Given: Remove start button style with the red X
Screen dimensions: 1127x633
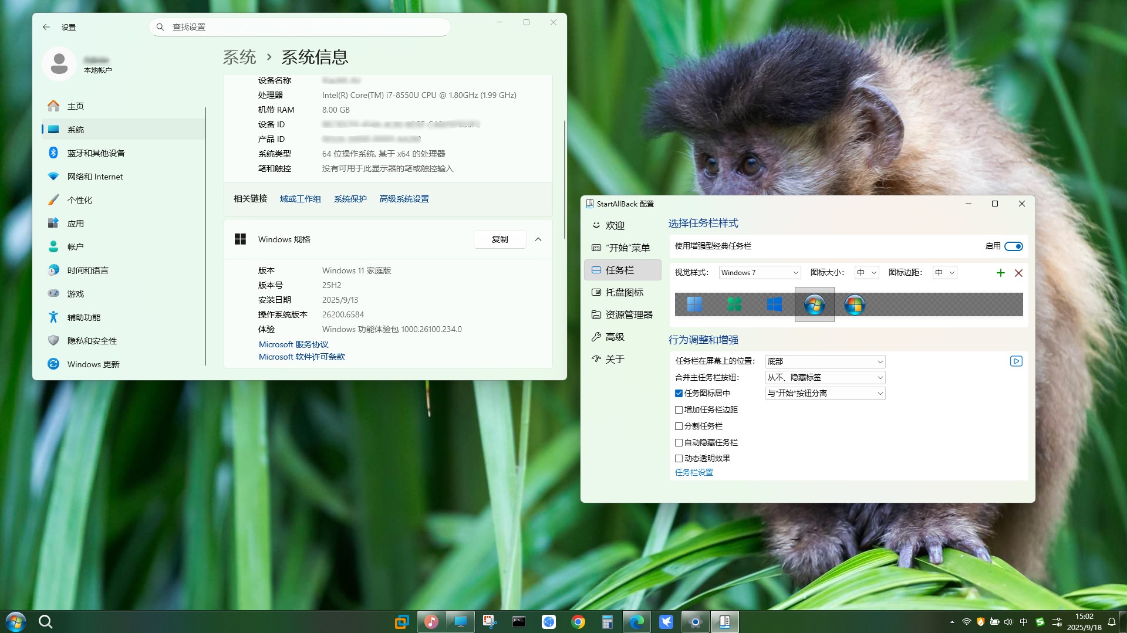Looking at the screenshot, I should coord(1018,273).
